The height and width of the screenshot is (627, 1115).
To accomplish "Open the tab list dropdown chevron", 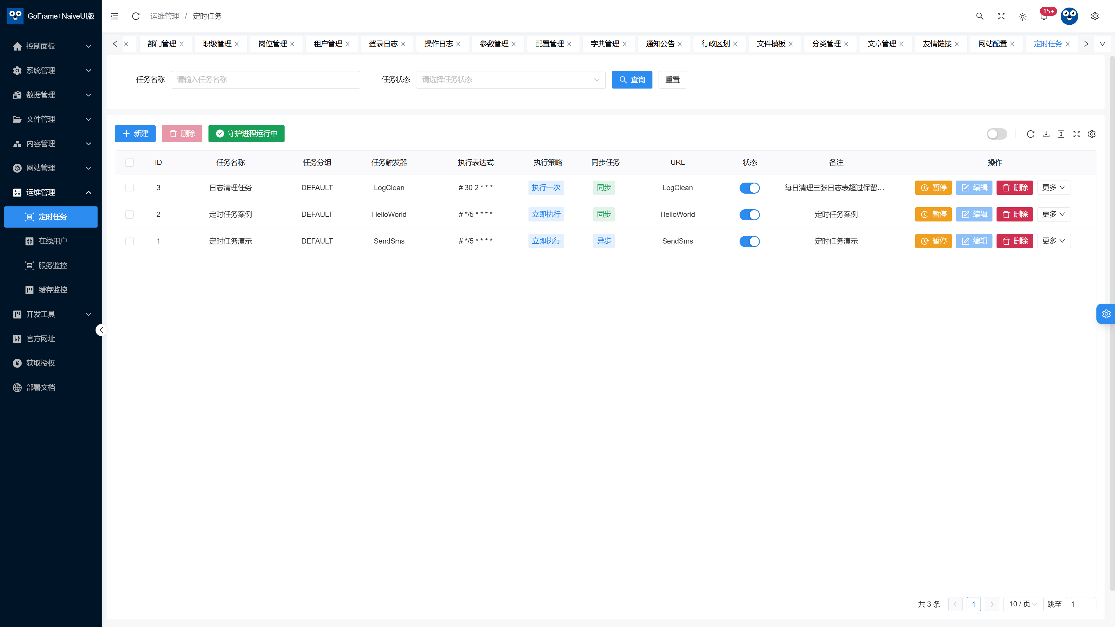I will (x=1103, y=44).
